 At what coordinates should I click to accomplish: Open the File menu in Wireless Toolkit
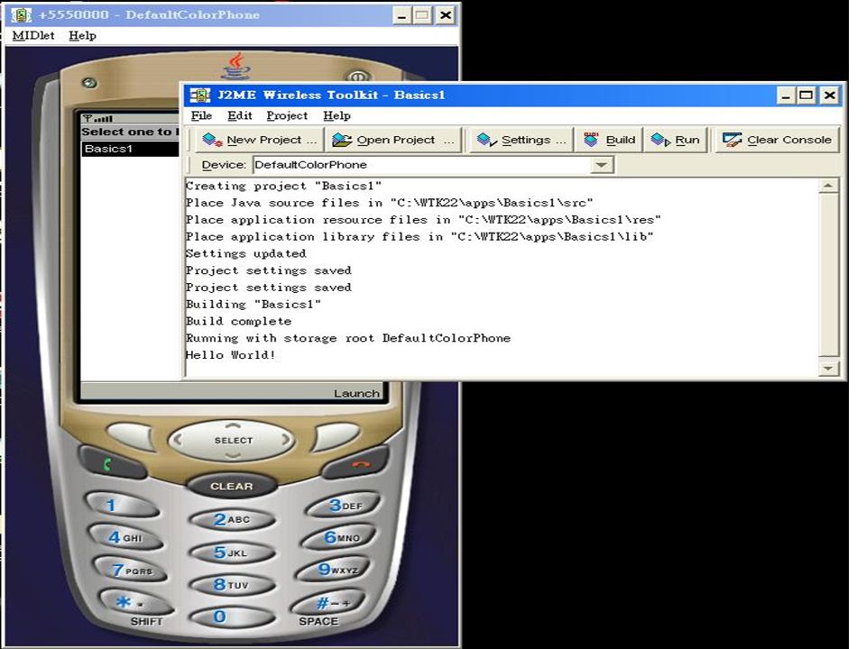(201, 116)
